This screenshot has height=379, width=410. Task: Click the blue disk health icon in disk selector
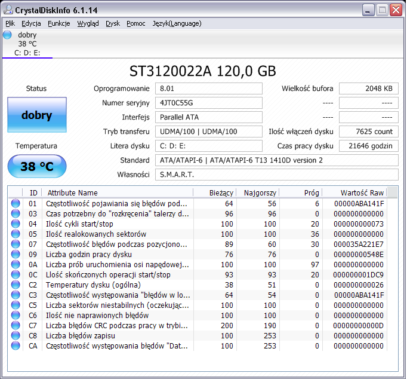pos(8,35)
